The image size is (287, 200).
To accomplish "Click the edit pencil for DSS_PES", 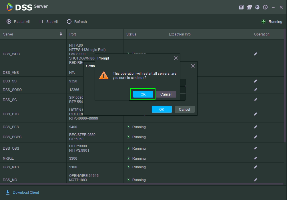I will tap(255, 127).
